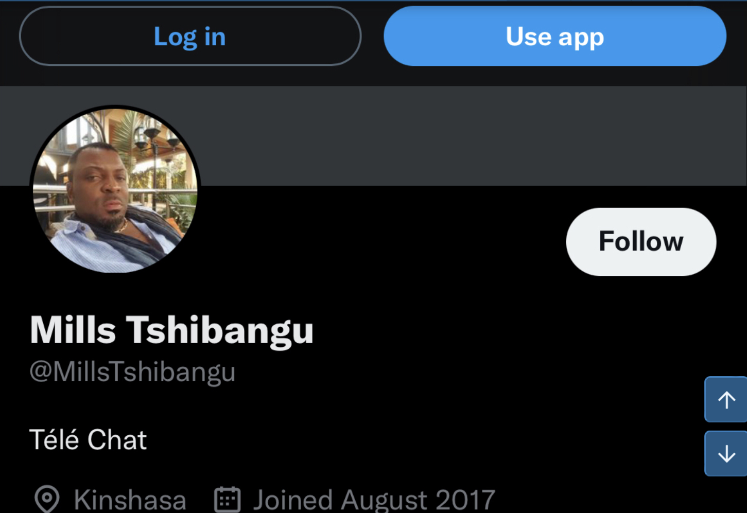Click the scroll down arrow button
This screenshot has height=513, width=747.
726,454
